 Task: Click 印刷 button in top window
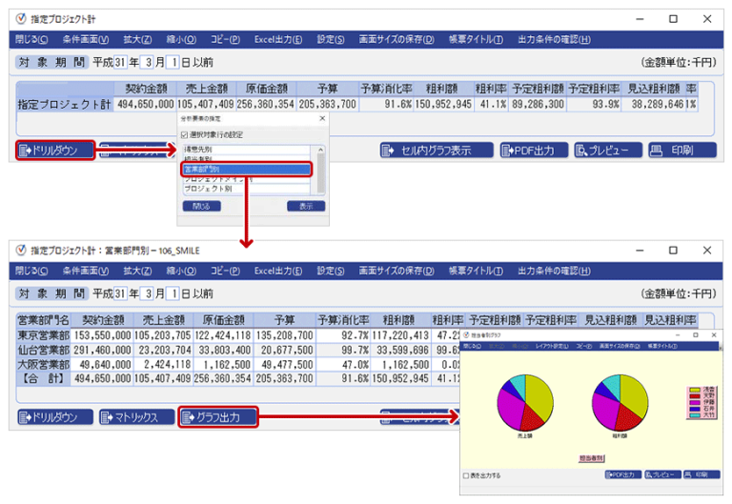pyautogui.click(x=682, y=150)
